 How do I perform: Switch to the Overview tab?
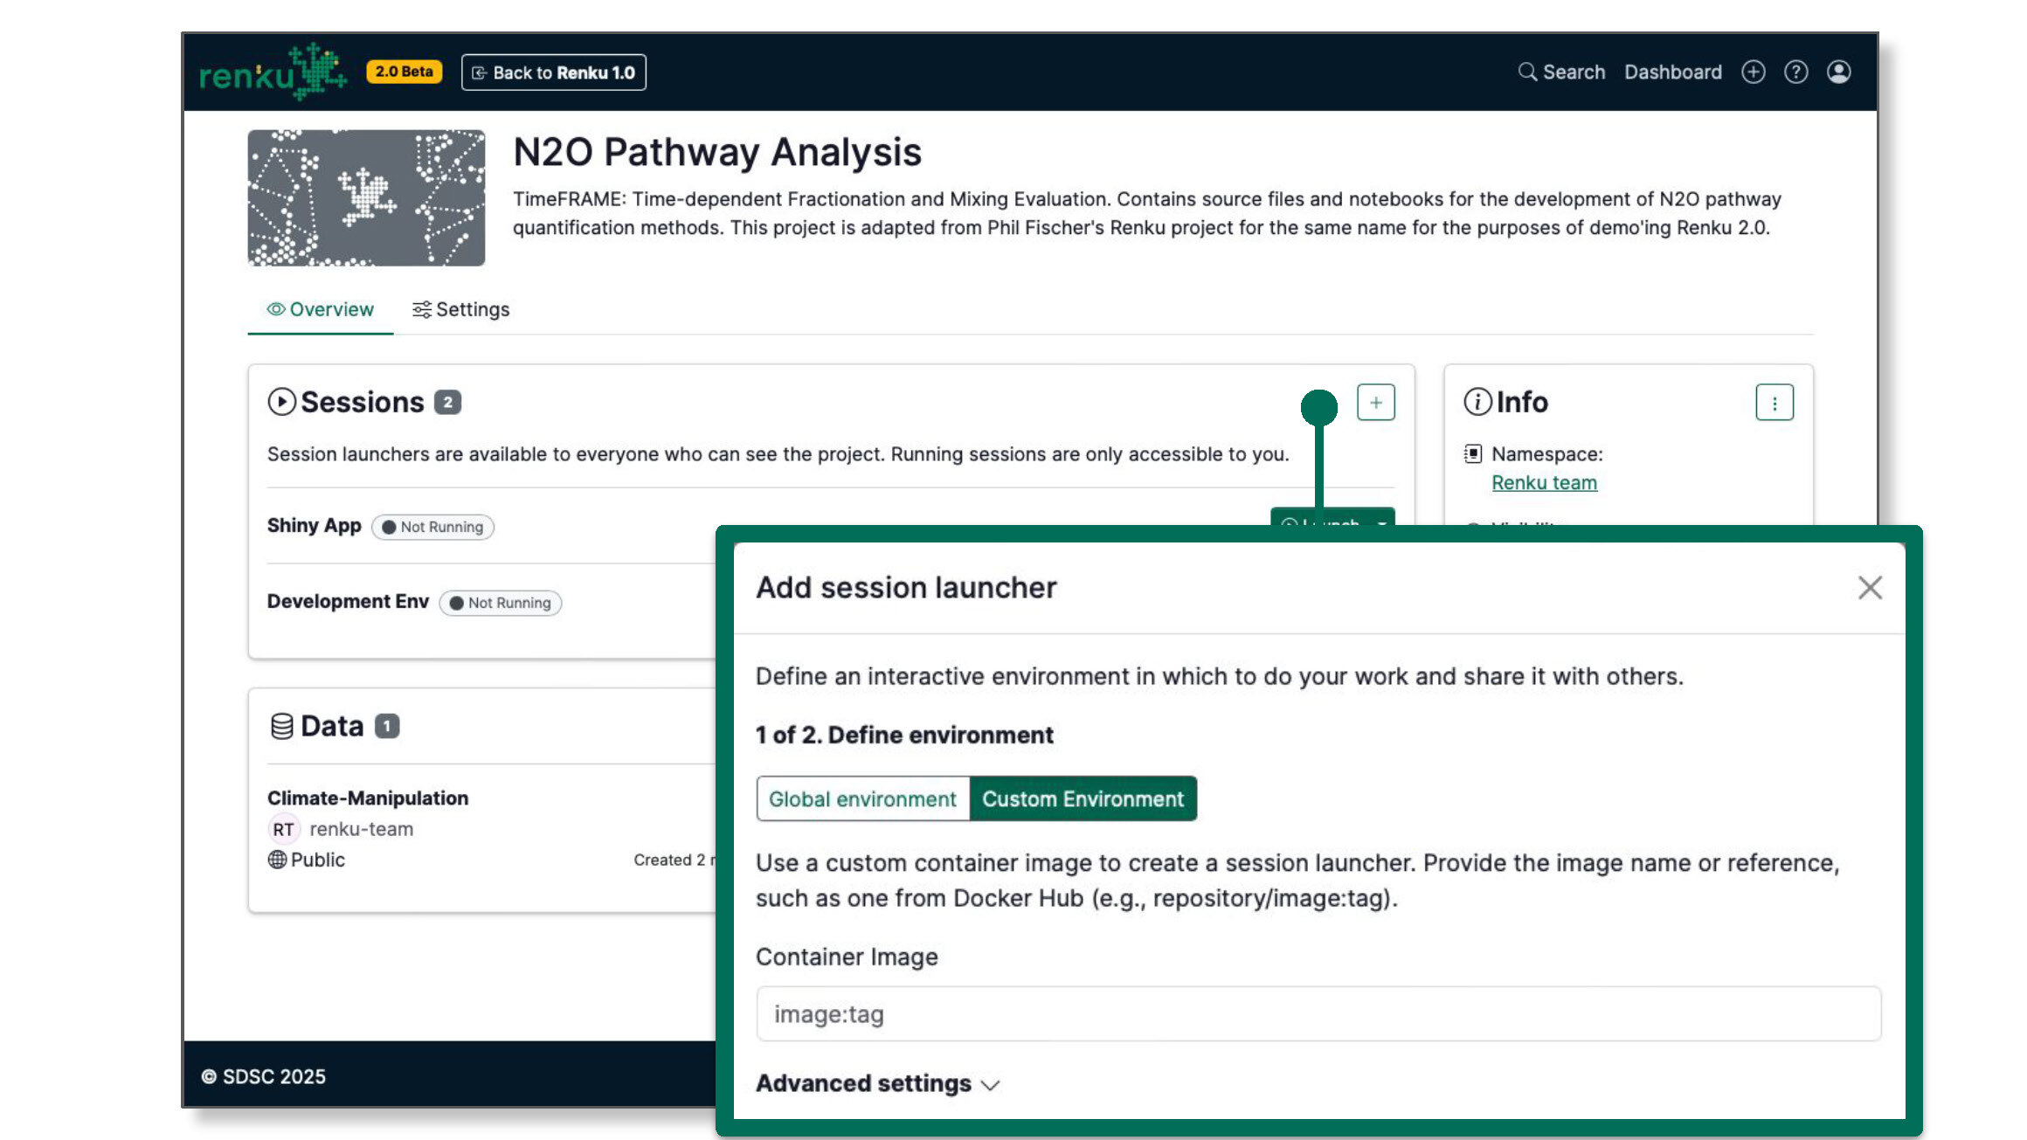[x=319, y=309]
